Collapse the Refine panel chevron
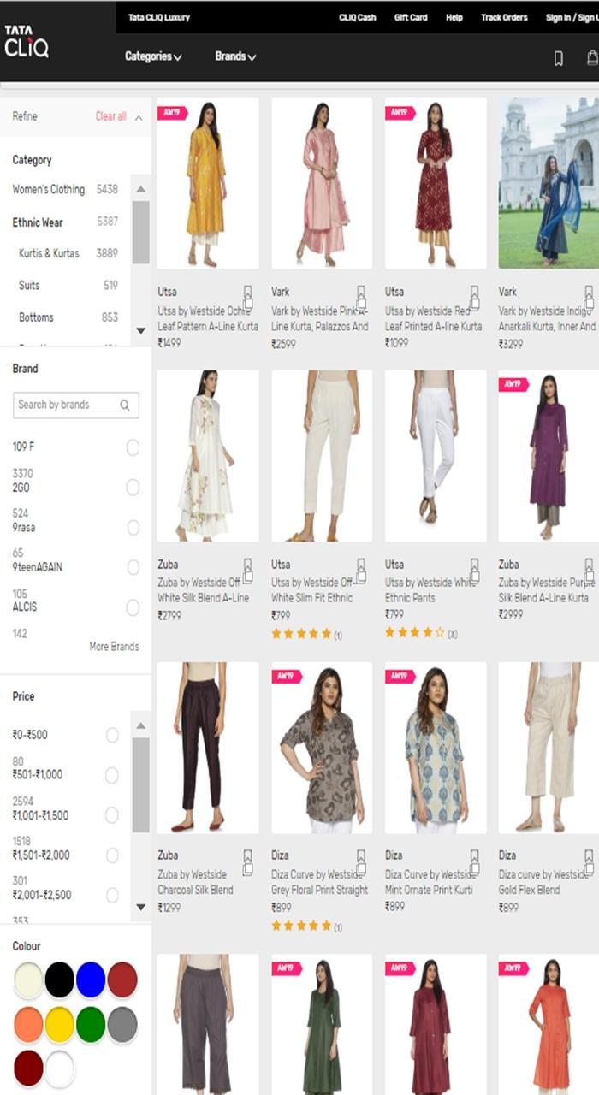 point(139,117)
